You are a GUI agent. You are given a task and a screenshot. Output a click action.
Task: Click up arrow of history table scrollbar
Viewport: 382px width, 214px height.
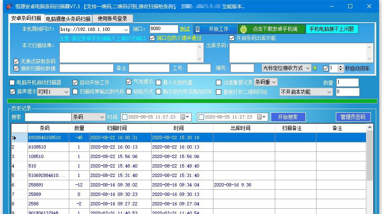pos(370,127)
